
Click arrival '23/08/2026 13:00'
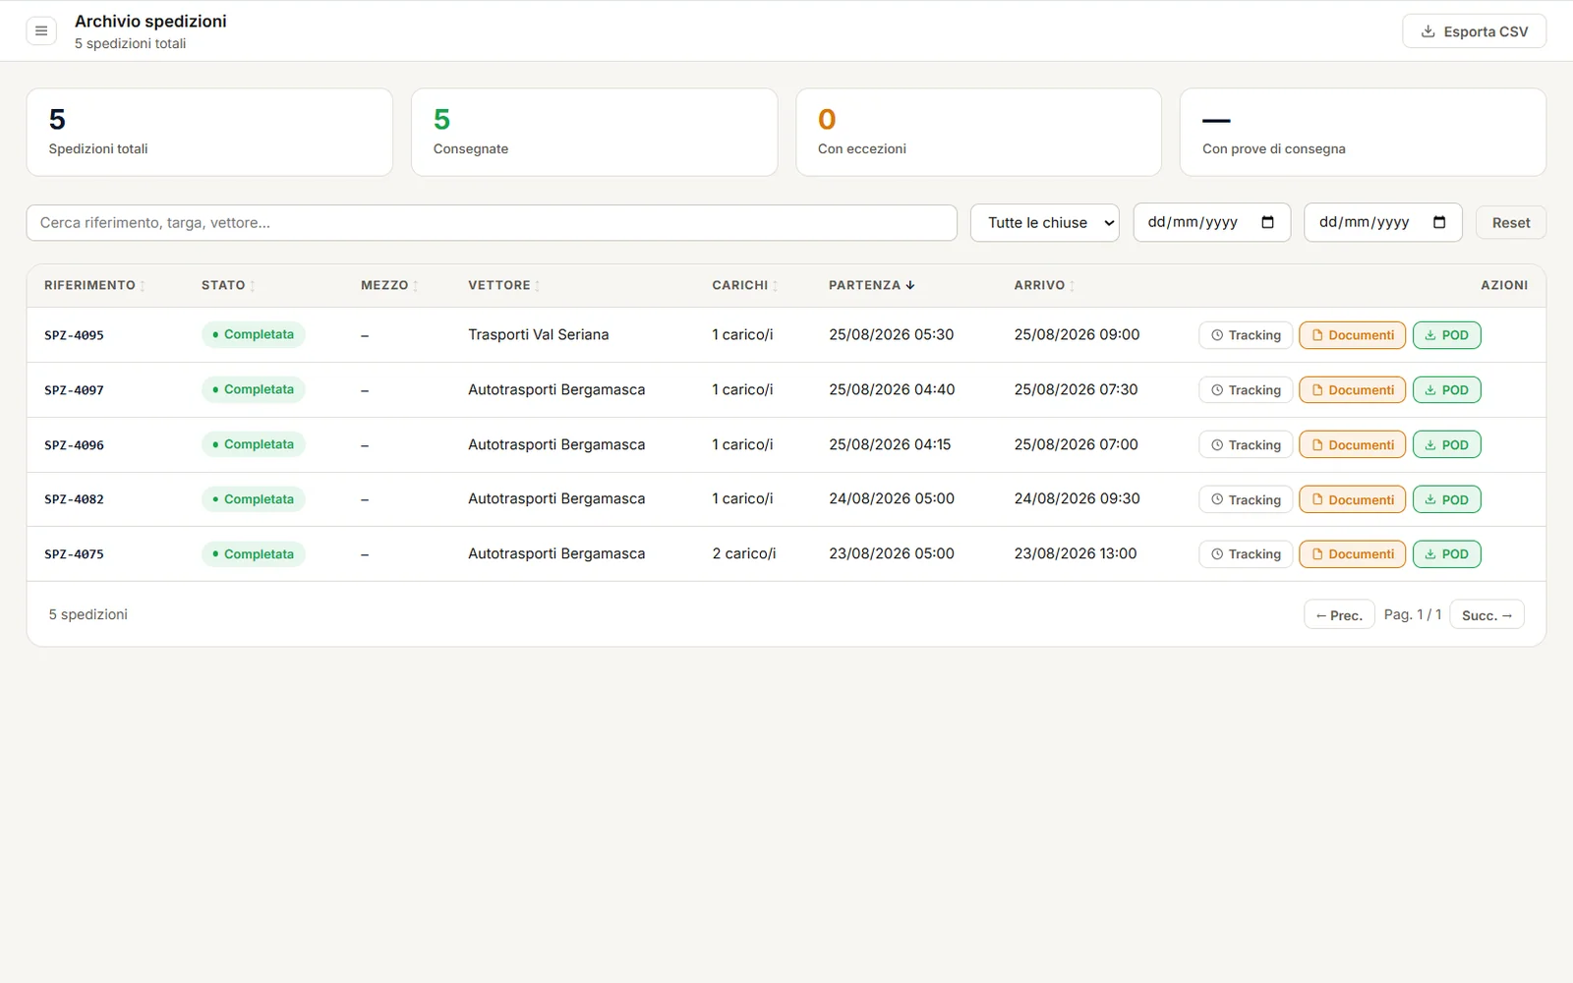(1076, 553)
